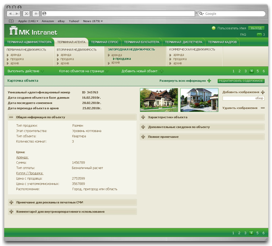Screen dimensions: 272x246
Task: Click the first house thumbnail image
Action: point(159,100)
